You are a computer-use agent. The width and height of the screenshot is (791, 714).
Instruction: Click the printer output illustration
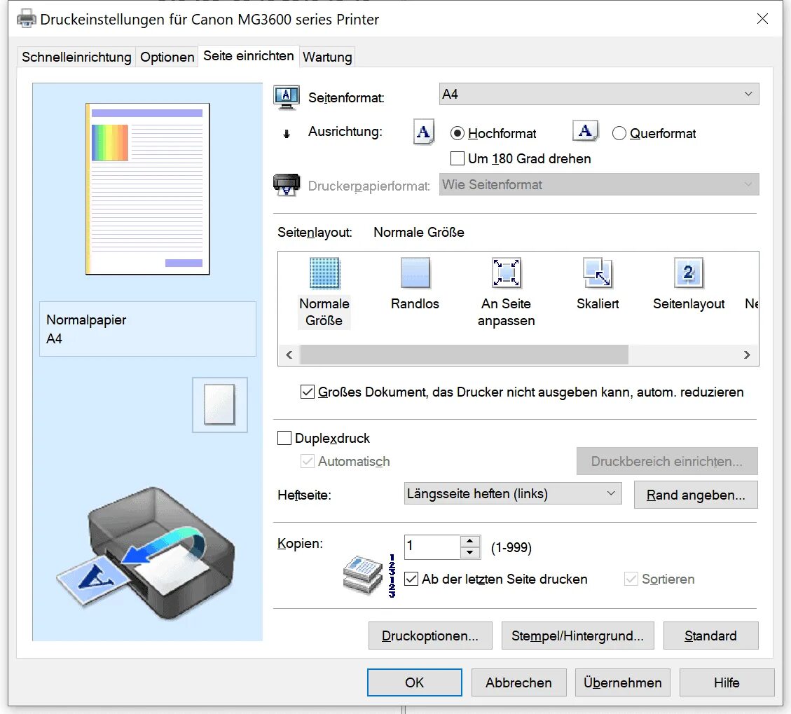tap(145, 554)
